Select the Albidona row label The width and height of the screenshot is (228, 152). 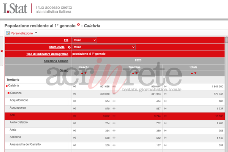pyautogui.click(x=15, y=137)
